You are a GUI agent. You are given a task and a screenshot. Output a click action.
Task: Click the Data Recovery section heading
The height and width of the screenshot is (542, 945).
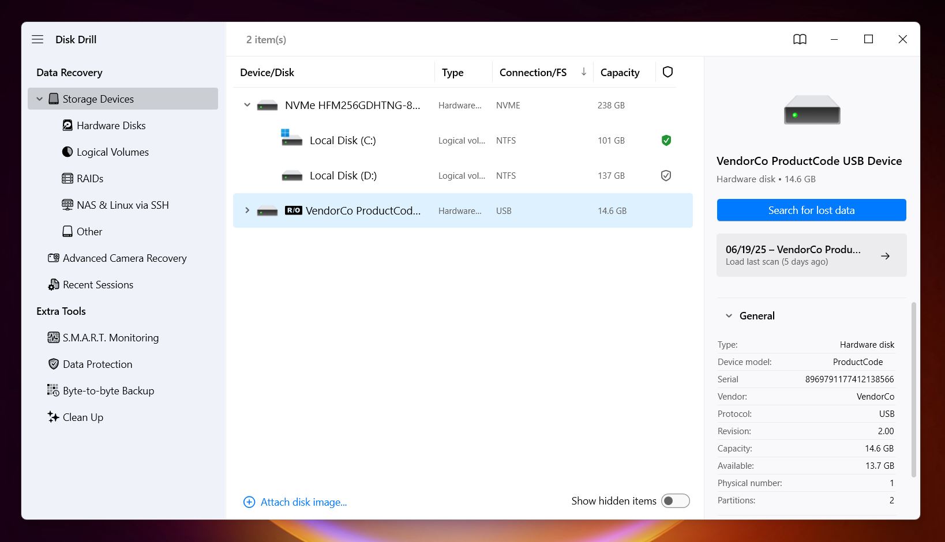pyautogui.click(x=69, y=72)
